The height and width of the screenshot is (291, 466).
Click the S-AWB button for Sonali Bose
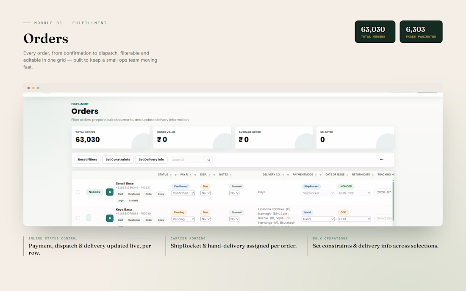coord(133,200)
